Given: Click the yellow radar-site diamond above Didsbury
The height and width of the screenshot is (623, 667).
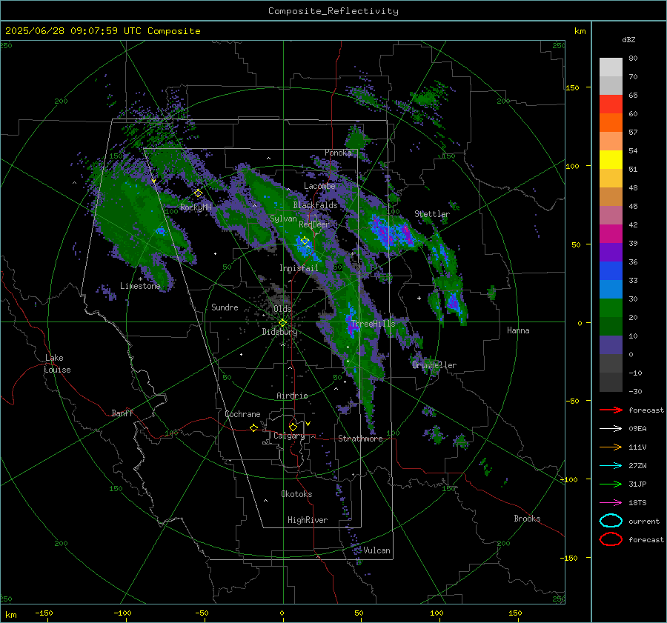Looking at the screenshot, I should point(282,323).
